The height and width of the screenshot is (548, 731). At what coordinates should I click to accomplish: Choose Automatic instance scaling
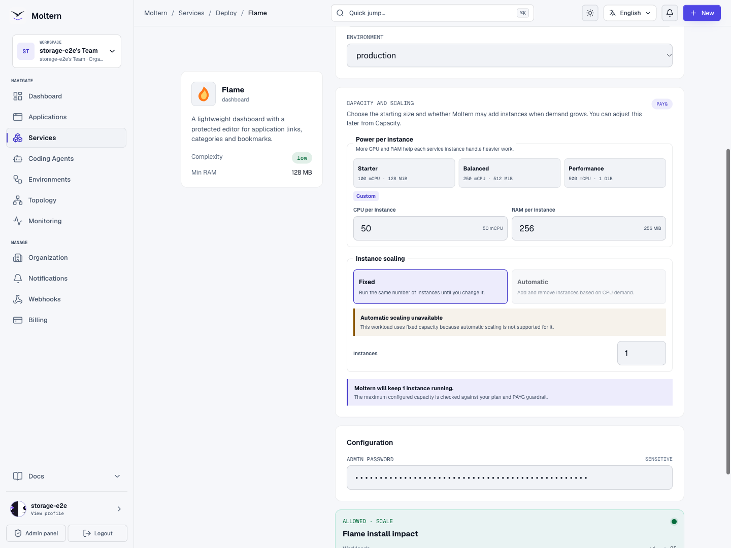(x=589, y=287)
